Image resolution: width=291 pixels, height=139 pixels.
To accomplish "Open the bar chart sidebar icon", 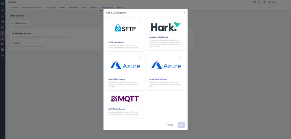I will click(x=2, y=39).
